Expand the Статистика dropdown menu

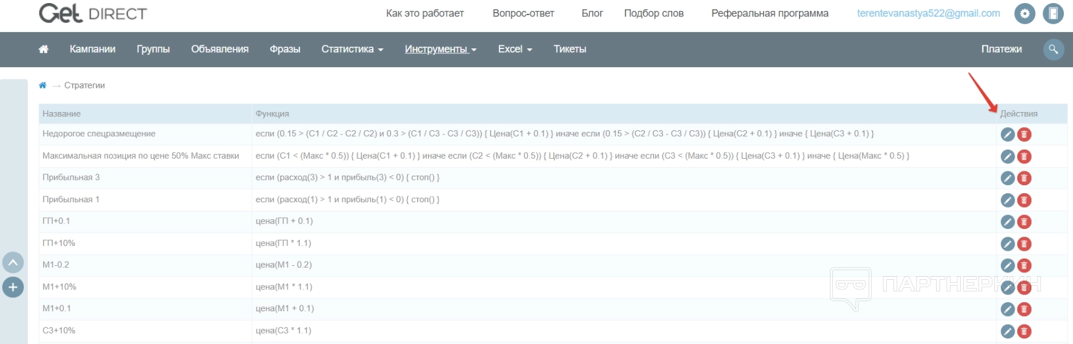352,49
